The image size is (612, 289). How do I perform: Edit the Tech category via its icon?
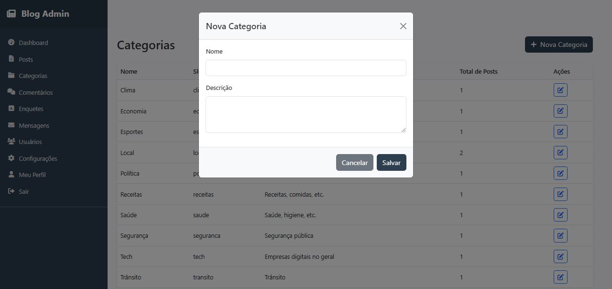coord(560,256)
